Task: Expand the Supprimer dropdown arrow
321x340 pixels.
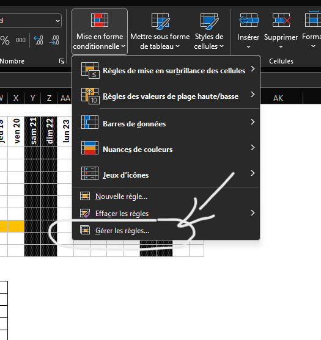Action: click(281, 46)
